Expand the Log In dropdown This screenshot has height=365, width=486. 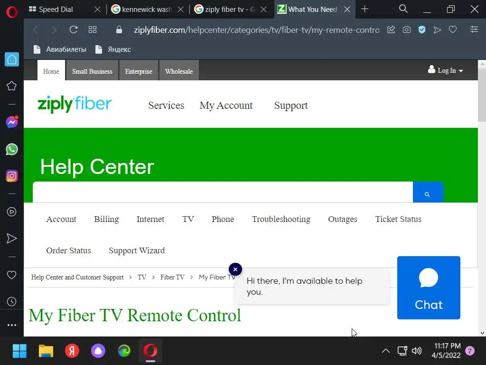(446, 70)
